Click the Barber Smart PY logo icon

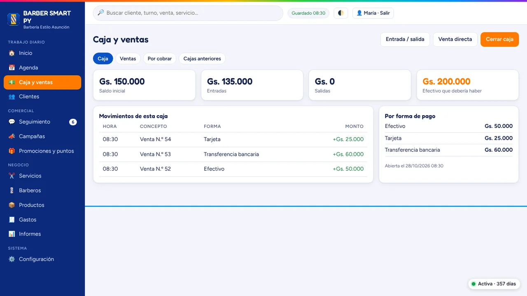tap(14, 19)
